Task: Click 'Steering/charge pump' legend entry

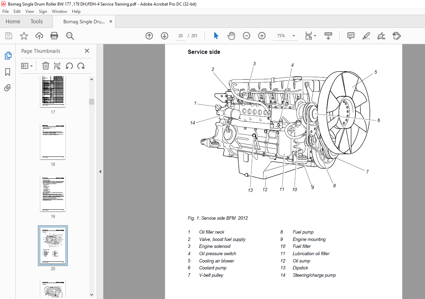Action: point(314,275)
